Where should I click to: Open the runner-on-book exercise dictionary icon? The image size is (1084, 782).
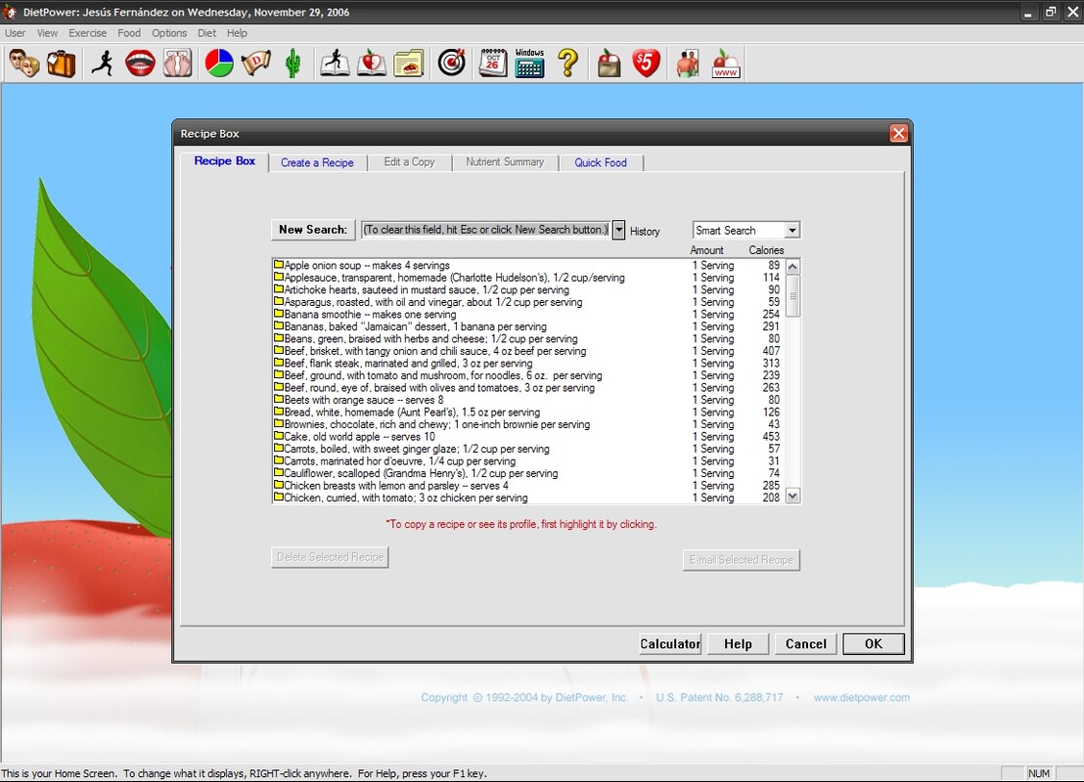click(x=335, y=64)
